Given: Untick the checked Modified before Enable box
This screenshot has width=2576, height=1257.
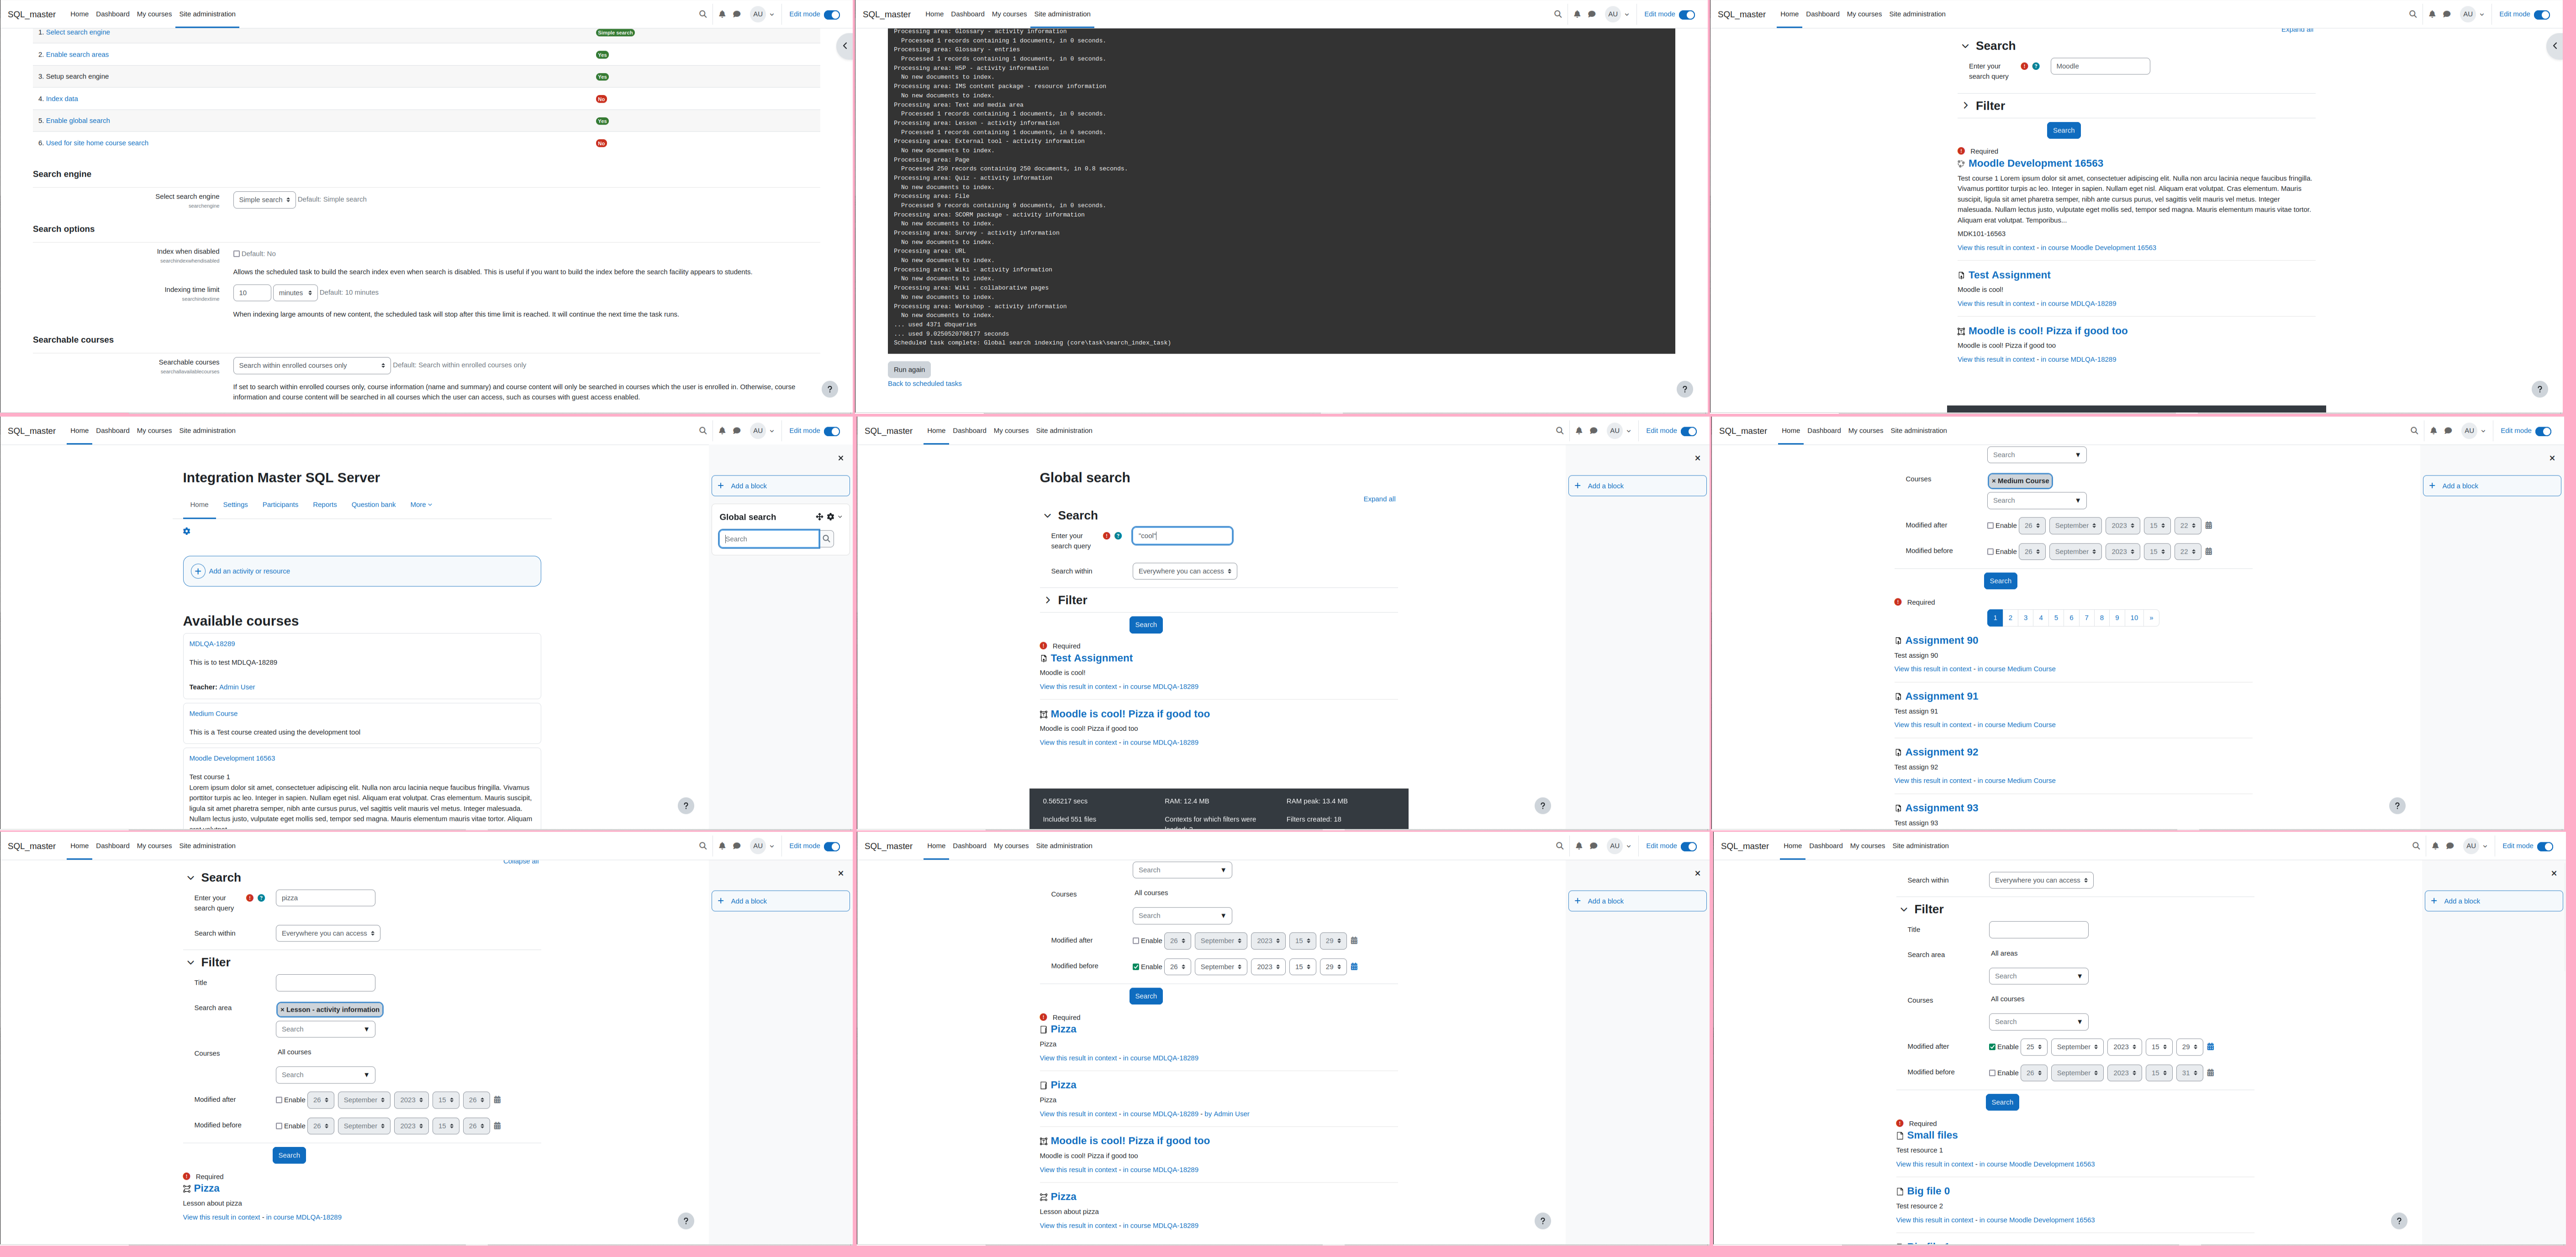Looking at the screenshot, I should (1135, 967).
